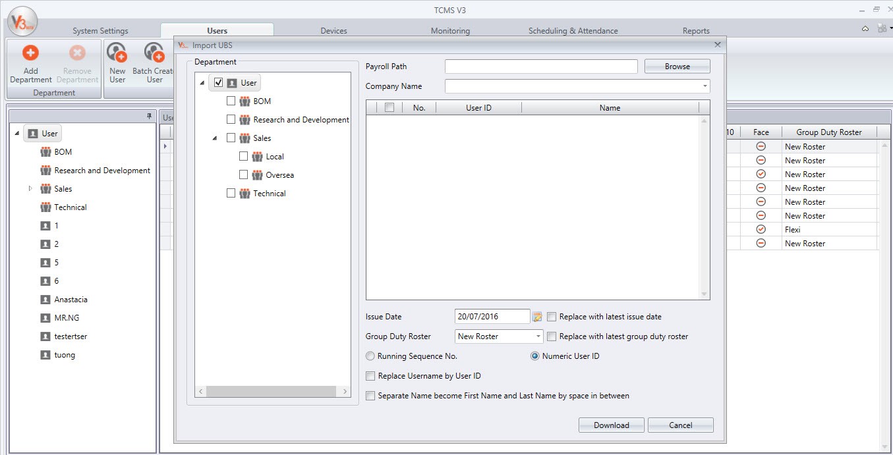
Task: Click the Cancel button
Action: point(680,425)
